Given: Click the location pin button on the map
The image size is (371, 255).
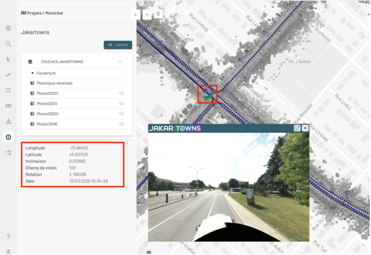Looking at the screenshot, I should pos(158,14).
